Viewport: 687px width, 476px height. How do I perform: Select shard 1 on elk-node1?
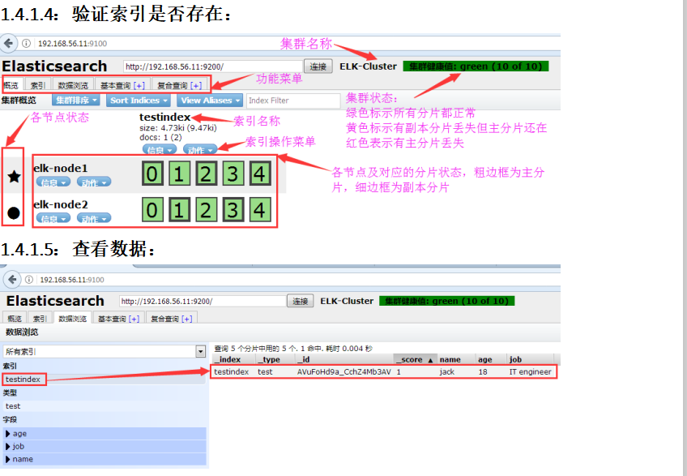[179, 174]
